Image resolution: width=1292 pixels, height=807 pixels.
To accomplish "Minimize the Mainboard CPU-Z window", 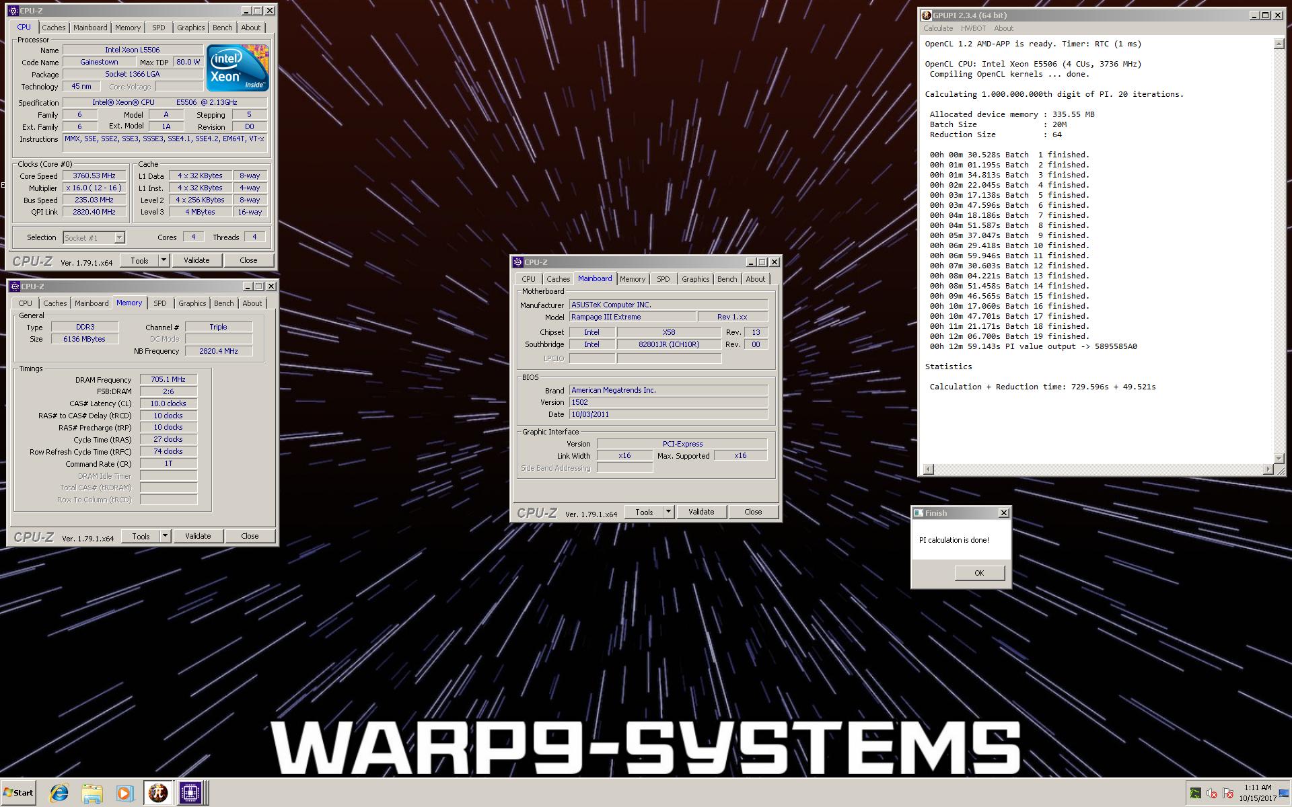I will pos(751,262).
